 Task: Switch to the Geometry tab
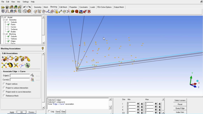click(x=38, y=7)
